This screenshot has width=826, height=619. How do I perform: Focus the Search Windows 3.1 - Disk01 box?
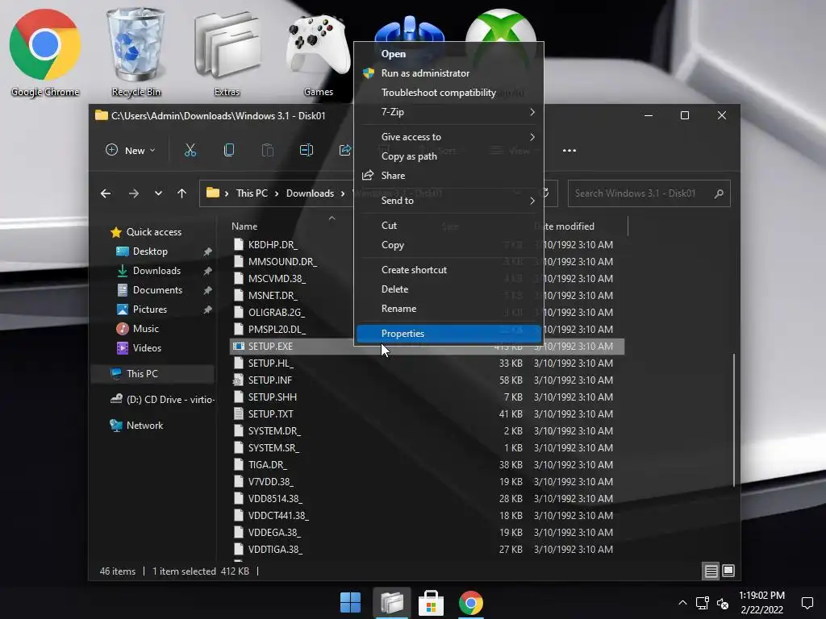pos(649,193)
